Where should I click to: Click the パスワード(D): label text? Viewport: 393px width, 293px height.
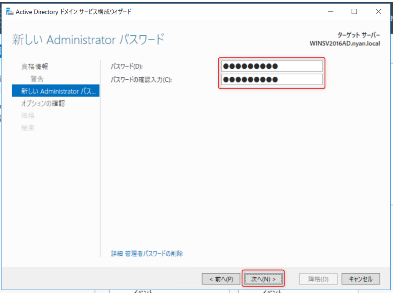point(127,67)
